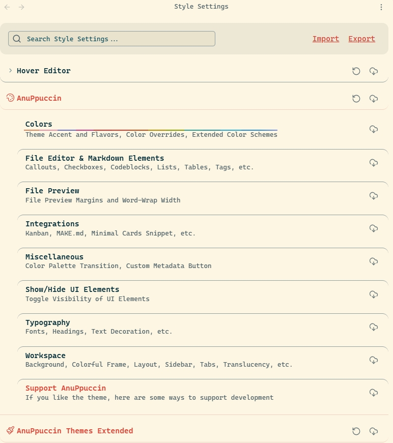Click export icon beside File Preview
Viewport: 393px width, 443px height.
(x=374, y=196)
